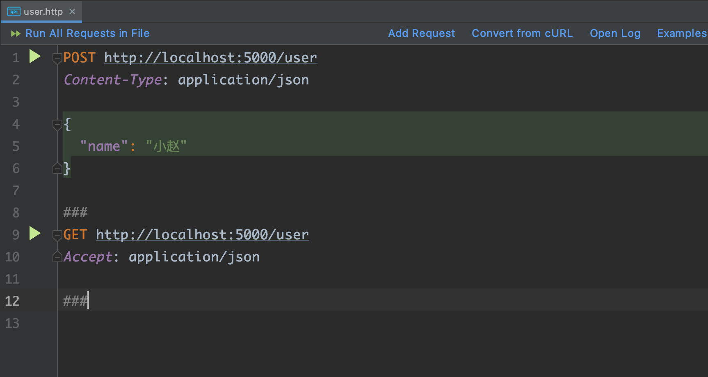This screenshot has height=377, width=708.
Task: Click the GET localhost:5000/user URL
Action: 202,235
